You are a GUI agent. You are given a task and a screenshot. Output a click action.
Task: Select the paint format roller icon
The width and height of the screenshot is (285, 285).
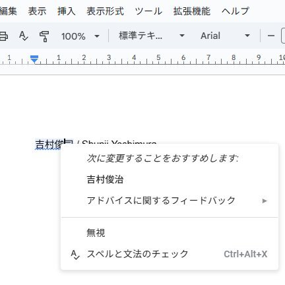tap(44, 36)
